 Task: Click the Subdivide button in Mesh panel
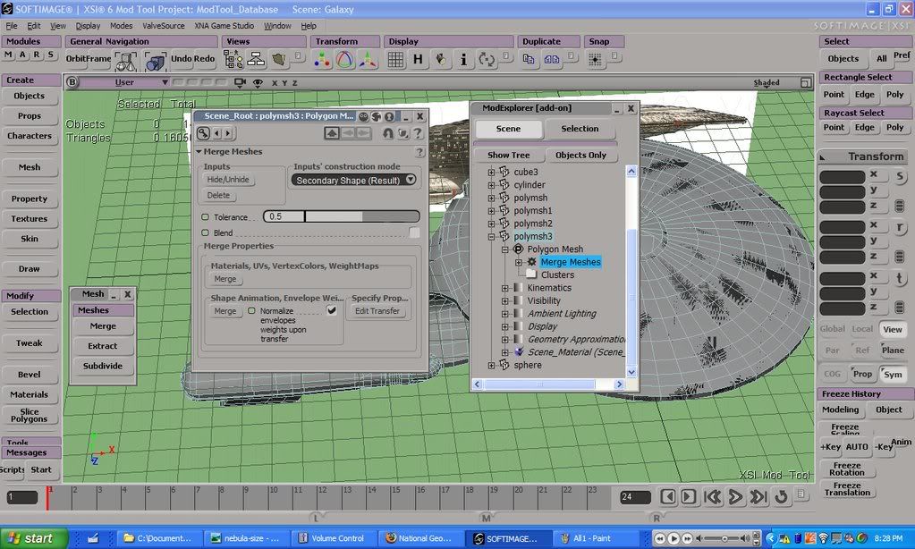(103, 366)
